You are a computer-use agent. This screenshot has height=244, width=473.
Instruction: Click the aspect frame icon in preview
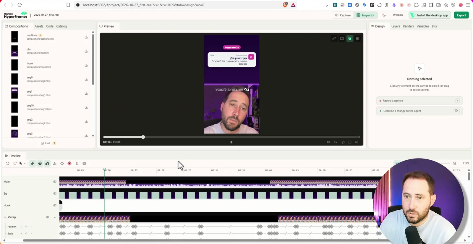(x=342, y=38)
